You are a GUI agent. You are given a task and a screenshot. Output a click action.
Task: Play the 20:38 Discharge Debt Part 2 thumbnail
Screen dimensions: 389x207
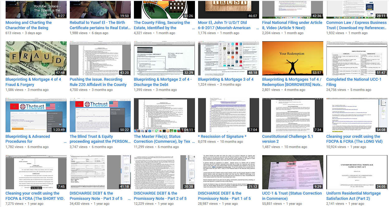[164, 172]
